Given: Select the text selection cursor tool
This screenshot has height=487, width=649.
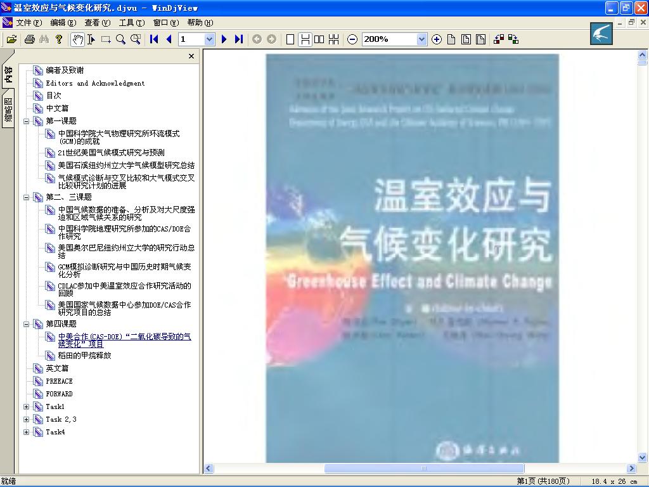Looking at the screenshot, I should 91,39.
